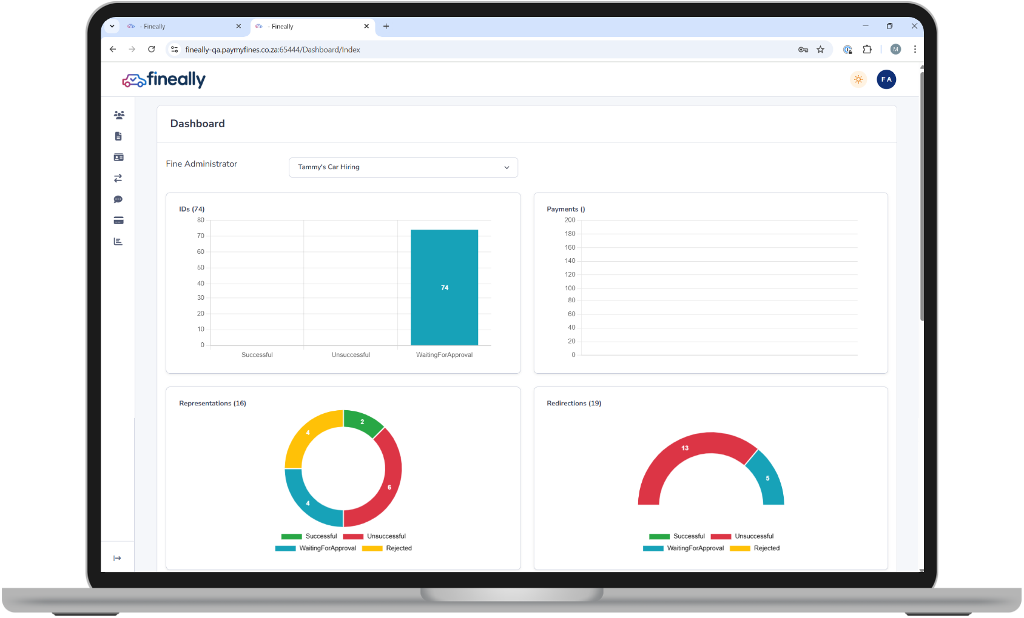Click the red Redirections arc segment 13

click(x=685, y=448)
